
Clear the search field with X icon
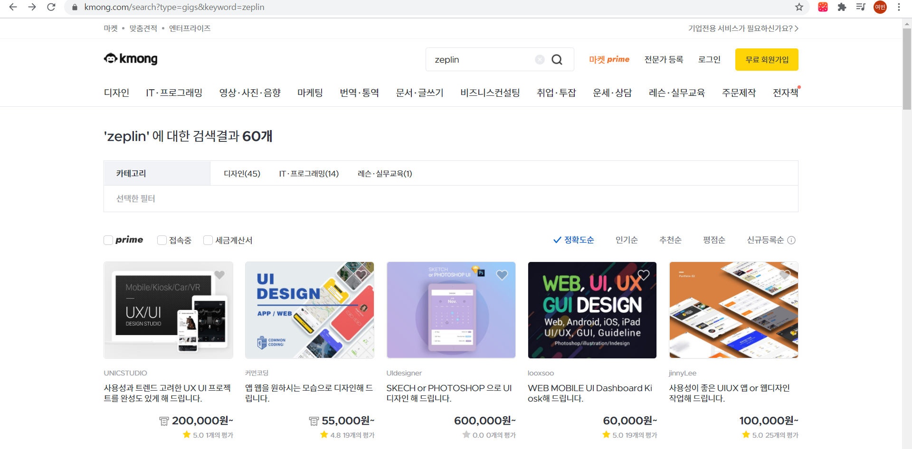(x=540, y=59)
